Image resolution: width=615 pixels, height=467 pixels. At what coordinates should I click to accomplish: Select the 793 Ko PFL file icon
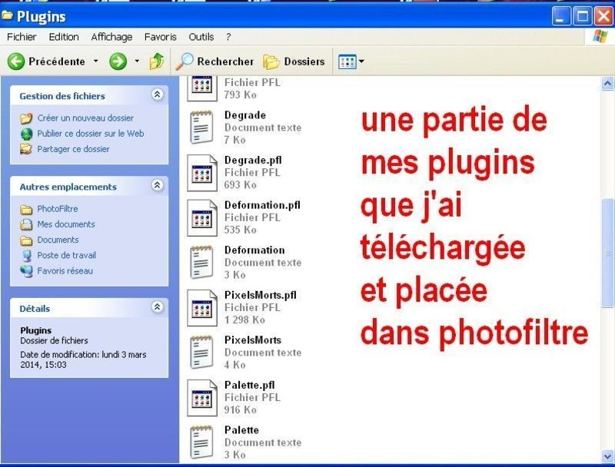coord(202,88)
